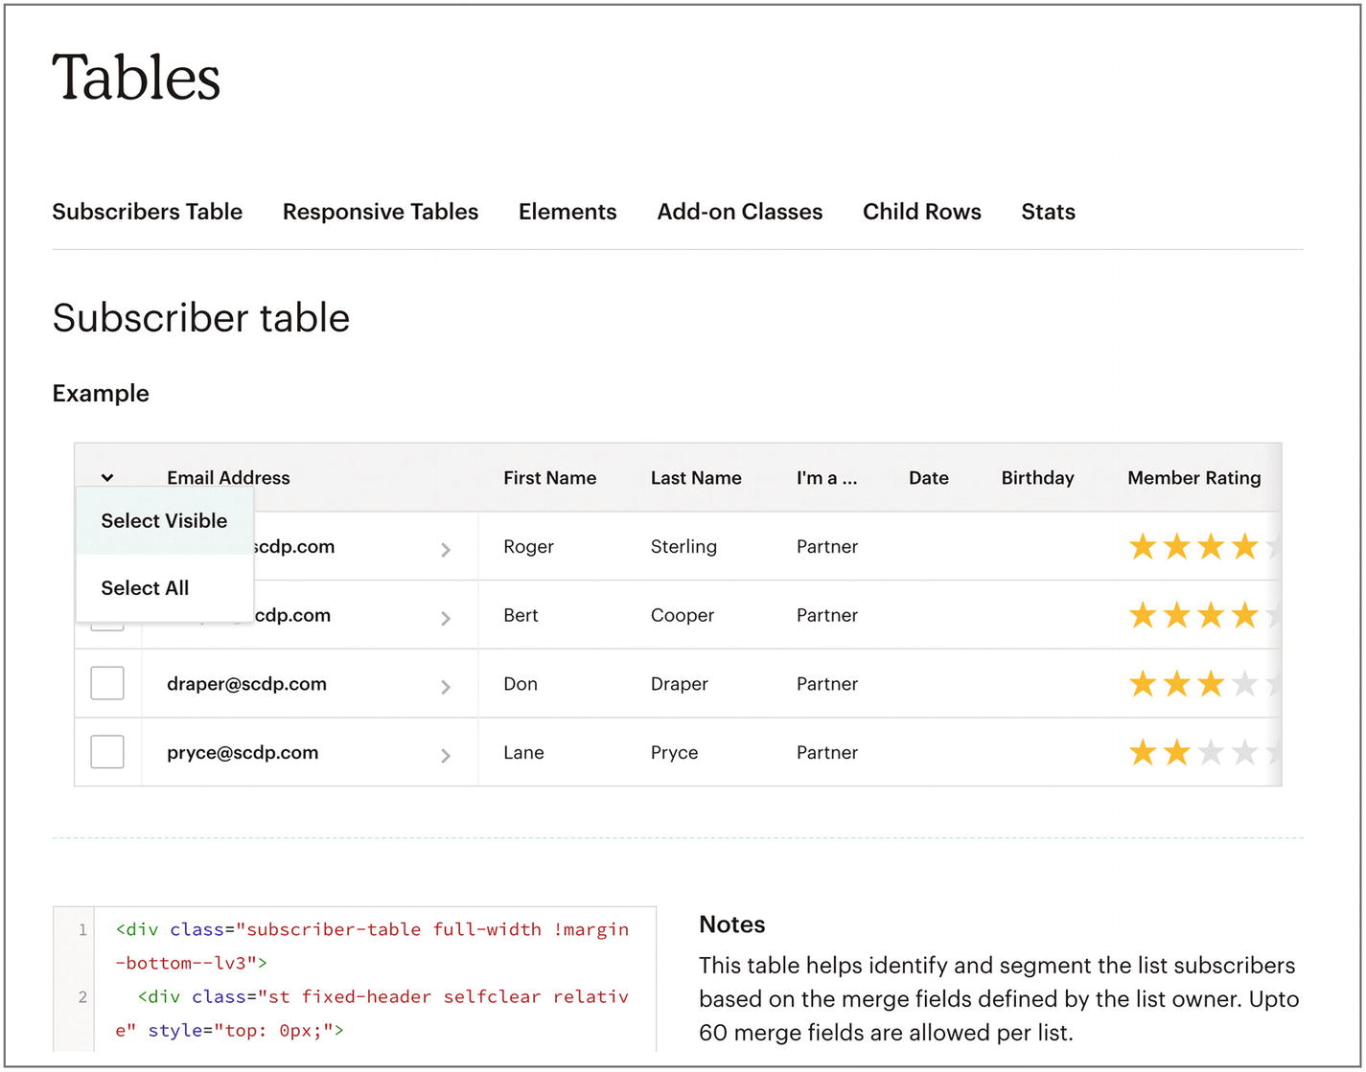Sort by Date column header
Image resolution: width=1366 pixels, height=1072 pixels.
(928, 477)
